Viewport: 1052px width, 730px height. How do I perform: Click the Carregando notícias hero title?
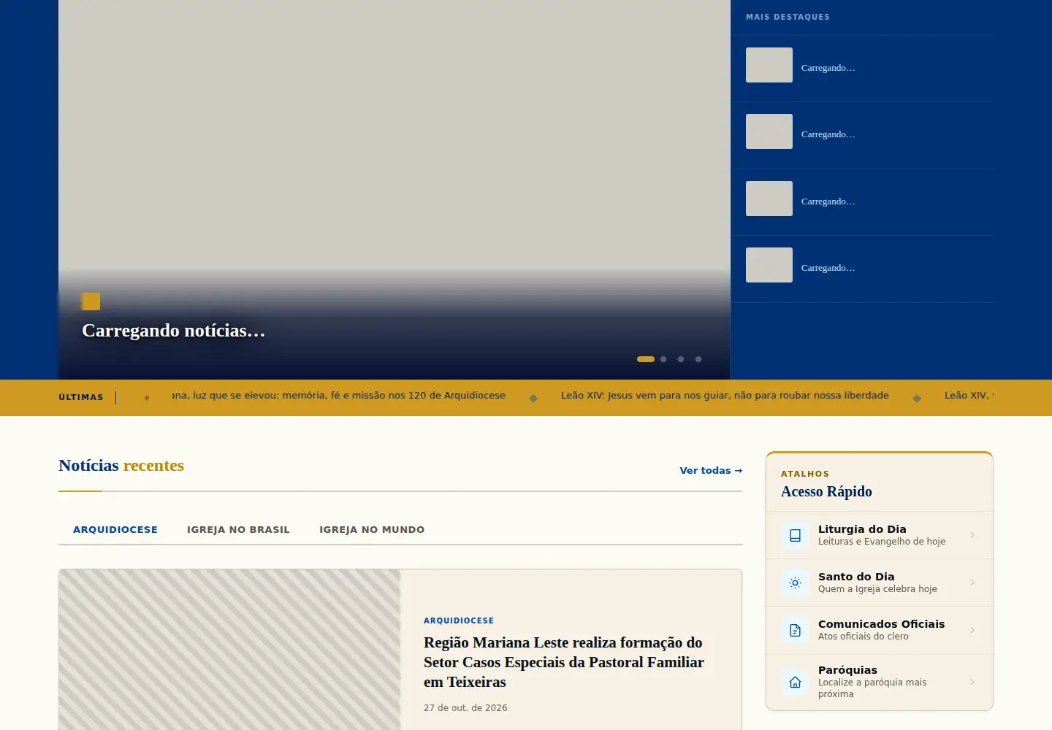tap(173, 331)
